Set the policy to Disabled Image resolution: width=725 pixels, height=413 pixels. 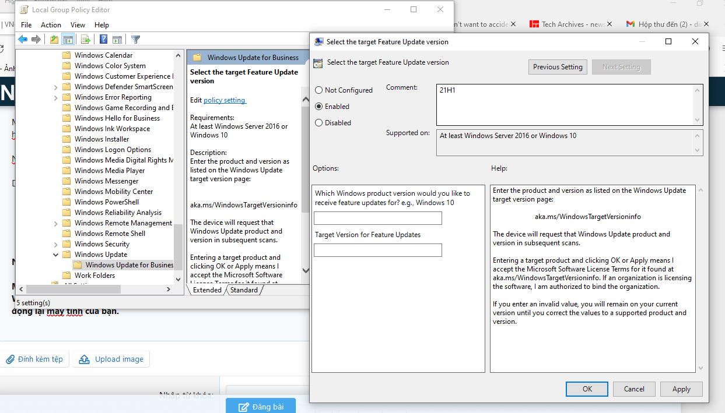(x=318, y=123)
